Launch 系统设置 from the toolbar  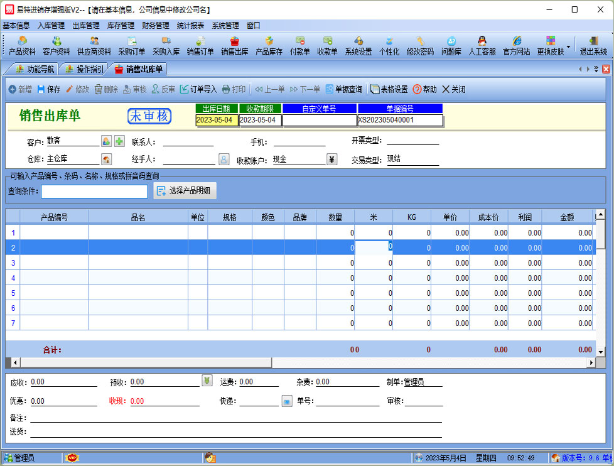358,46
